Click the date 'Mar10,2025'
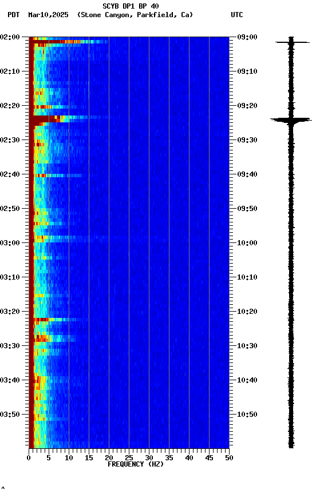This screenshot has width=316, height=494. 48,15
